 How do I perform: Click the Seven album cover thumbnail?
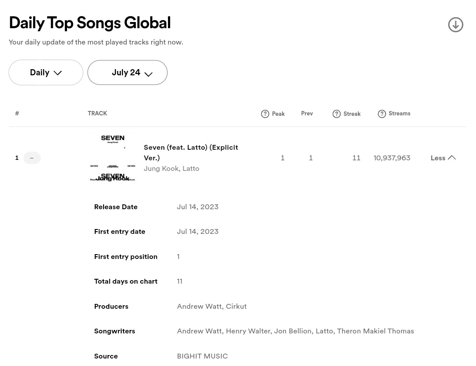click(112, 158)
